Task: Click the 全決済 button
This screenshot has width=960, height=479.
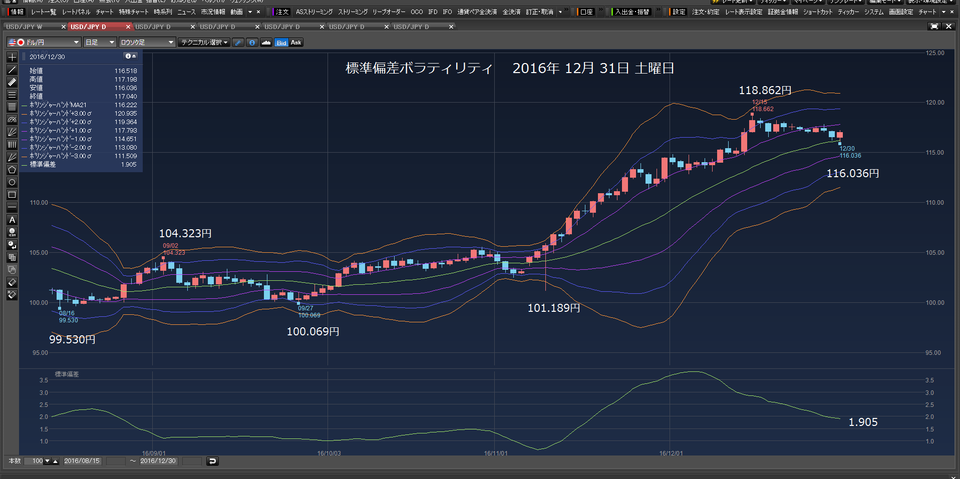Action: 511,12
